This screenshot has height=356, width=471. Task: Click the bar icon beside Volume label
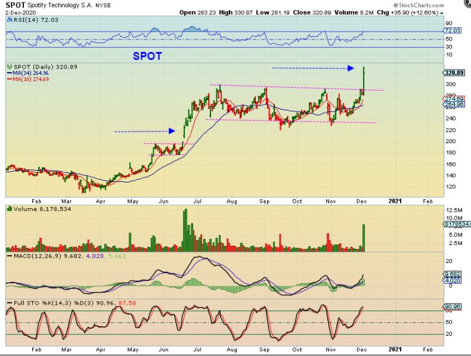(10, 209)
